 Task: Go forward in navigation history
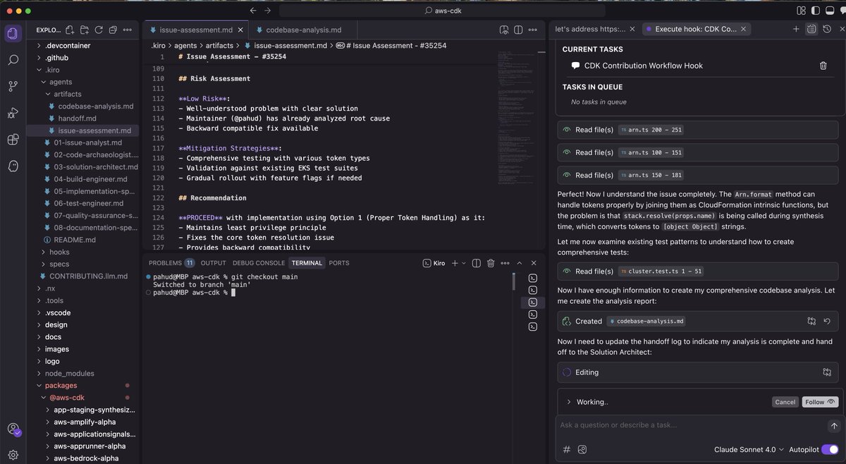point(268,11)
